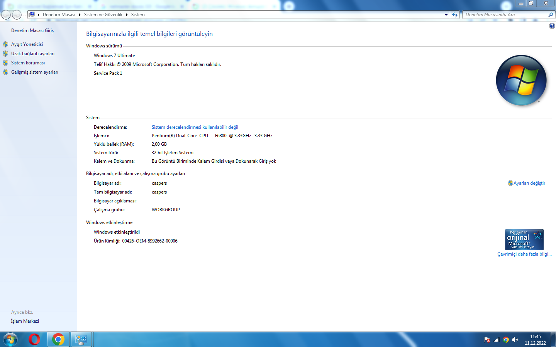
Task: Open the volume speaker tray icon
Action: click(x=515, y=340)
